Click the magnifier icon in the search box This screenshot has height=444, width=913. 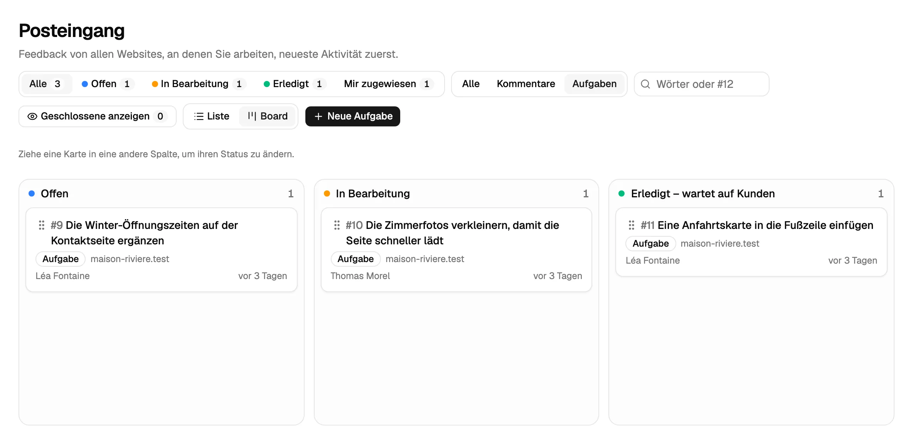[645, 84]
